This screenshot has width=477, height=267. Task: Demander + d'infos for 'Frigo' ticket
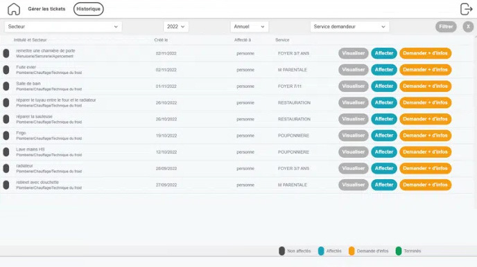pos(425,136)
